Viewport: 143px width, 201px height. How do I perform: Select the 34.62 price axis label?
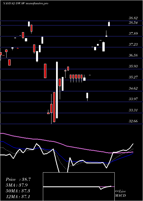pos(133,88)
